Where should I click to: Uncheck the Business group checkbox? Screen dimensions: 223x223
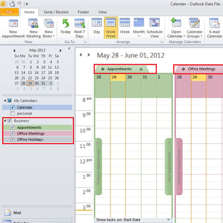click(10, 120)
